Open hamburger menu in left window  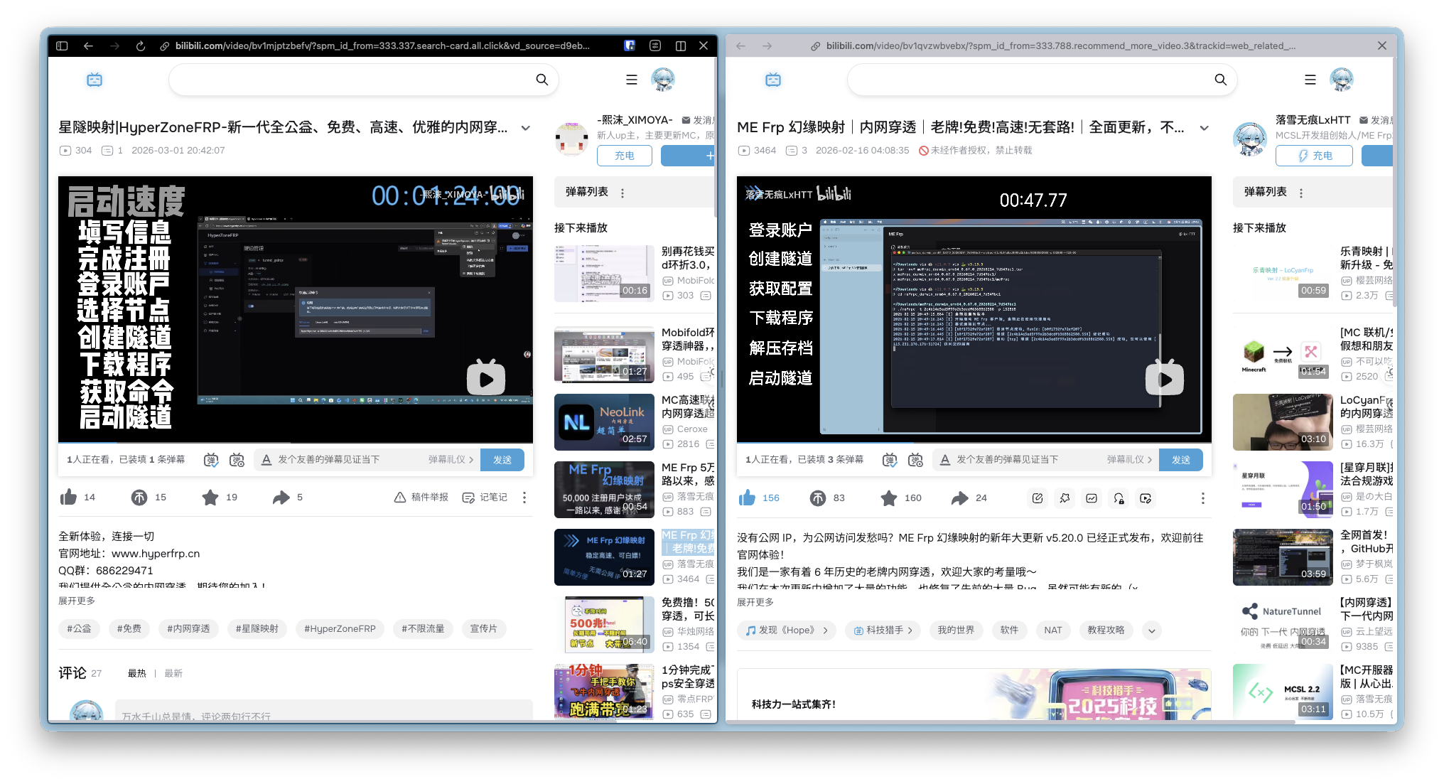point(631,80)
